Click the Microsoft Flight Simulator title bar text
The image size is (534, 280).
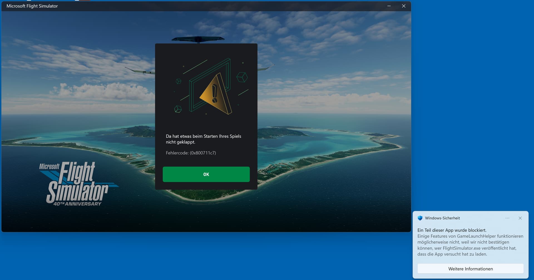[x=32, y=6]
